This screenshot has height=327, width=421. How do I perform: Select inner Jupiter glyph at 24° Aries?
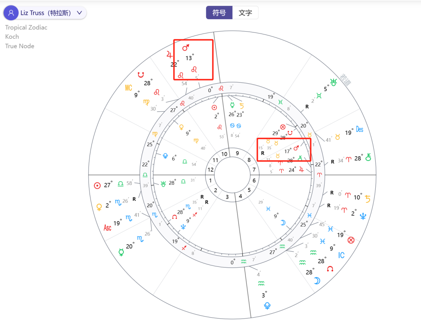[301, 170]
